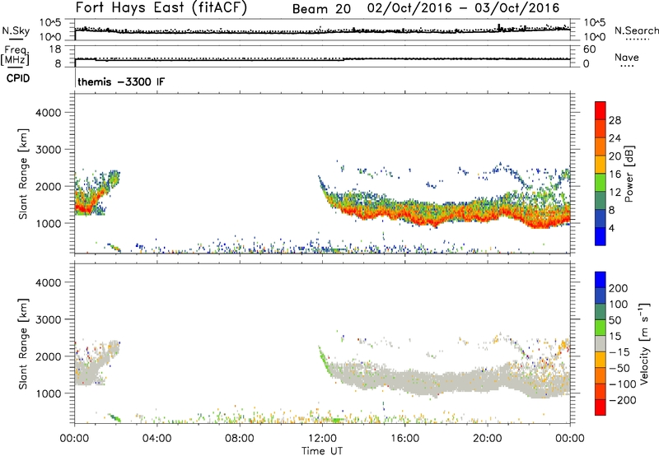Click the 'CPID' label

click(x=18, y=78)
